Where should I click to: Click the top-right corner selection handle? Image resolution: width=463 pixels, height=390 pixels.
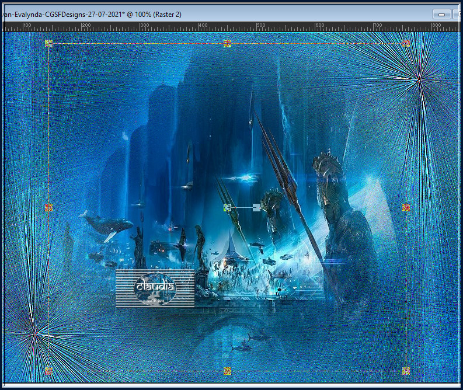pos(406,44)
